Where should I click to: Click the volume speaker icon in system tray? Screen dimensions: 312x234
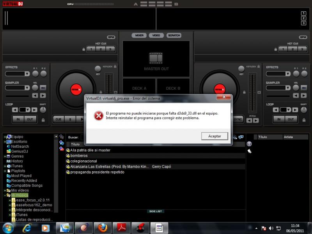271,228
